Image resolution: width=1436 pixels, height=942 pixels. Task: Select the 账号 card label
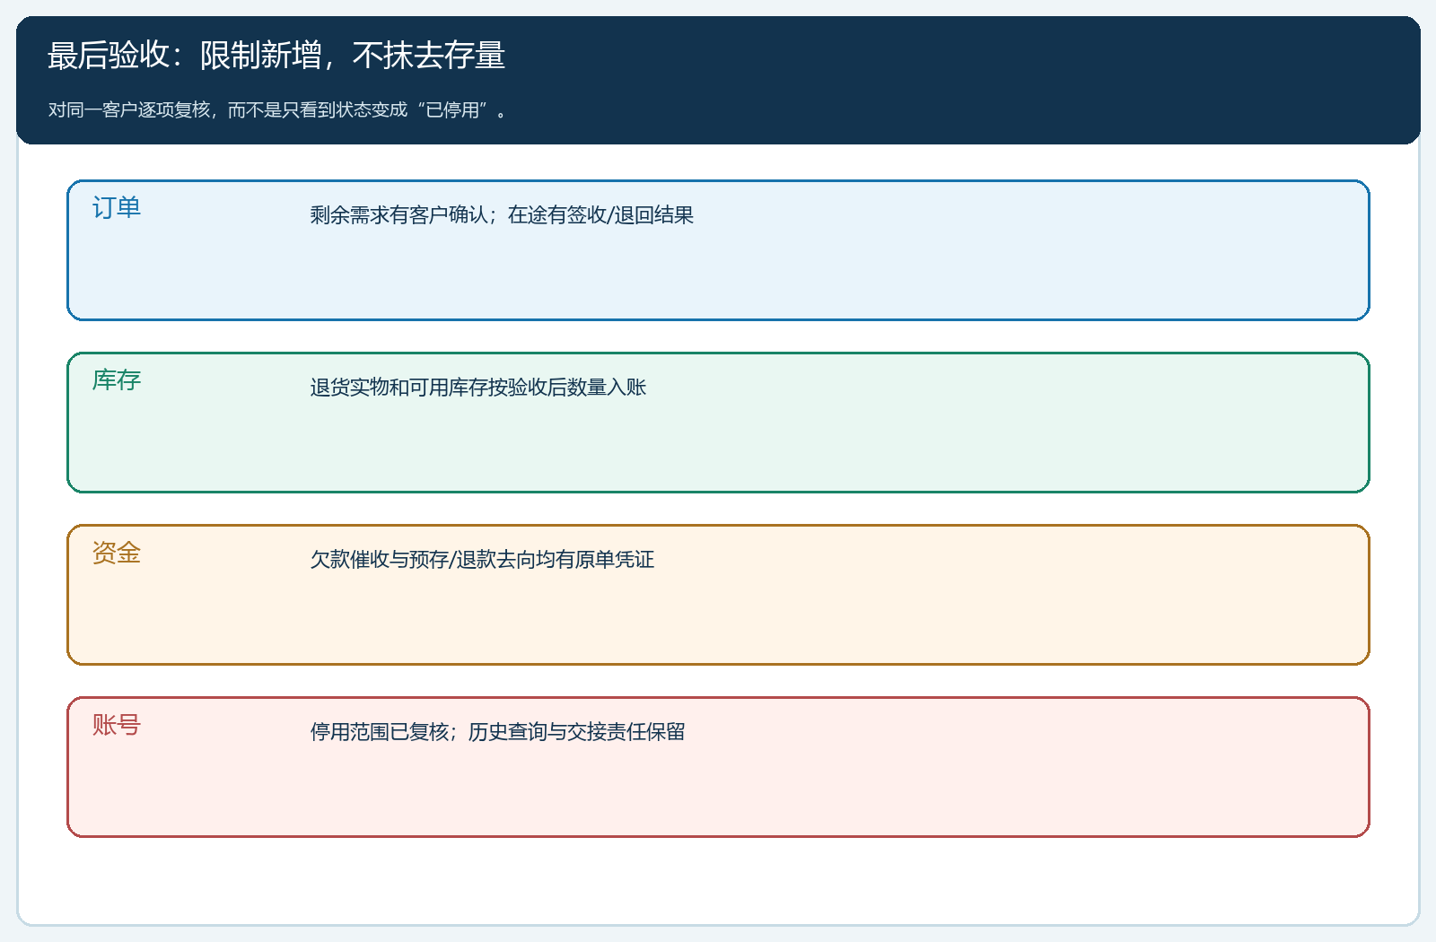117,725
